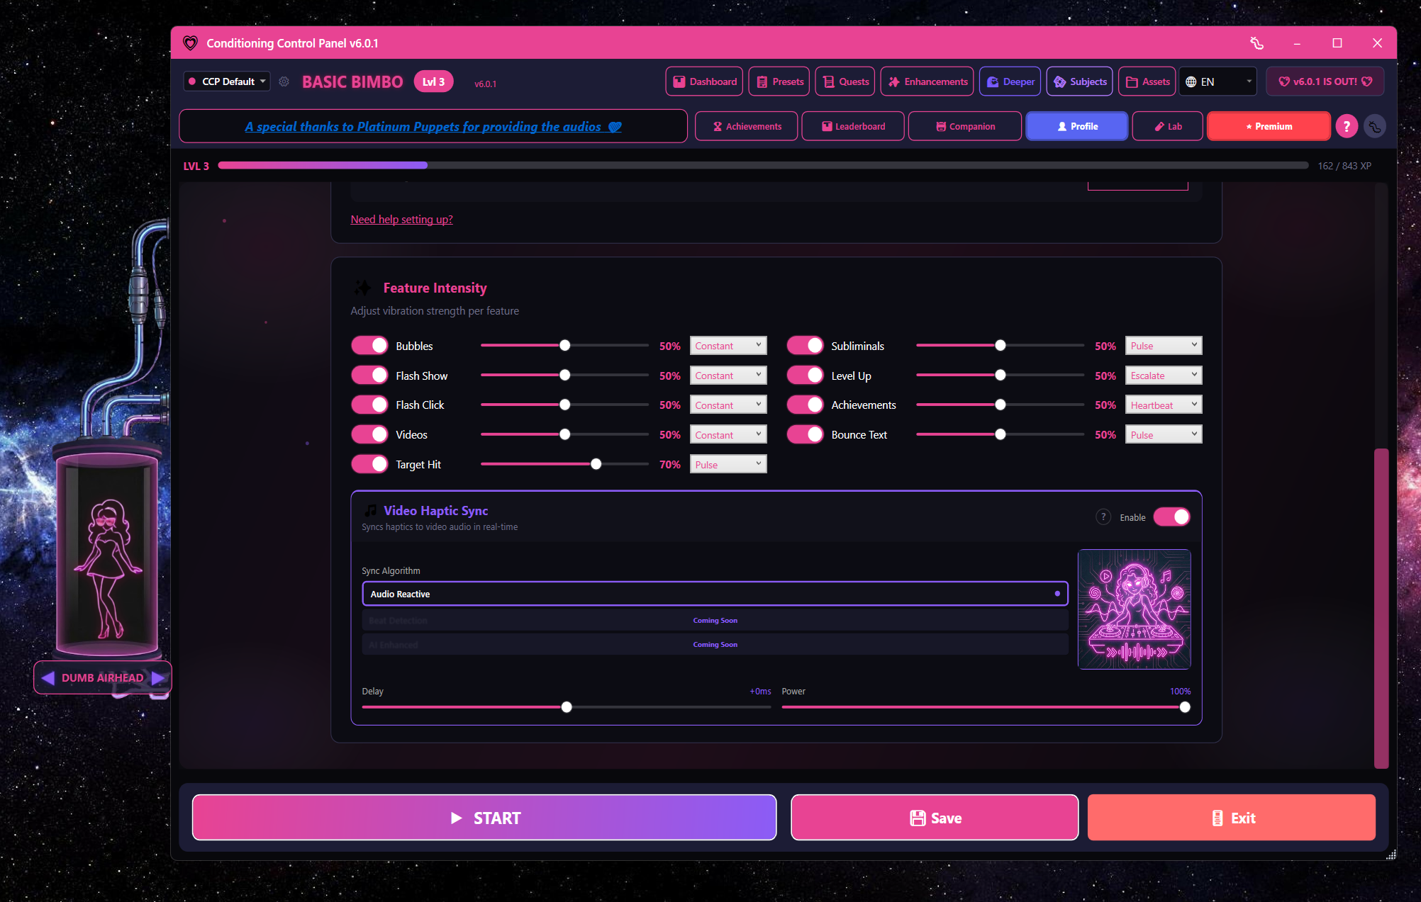The width and height of the screenshot is (1421, 902).
Task: Open the Assets tab
Action: [x=1147, y=81]
